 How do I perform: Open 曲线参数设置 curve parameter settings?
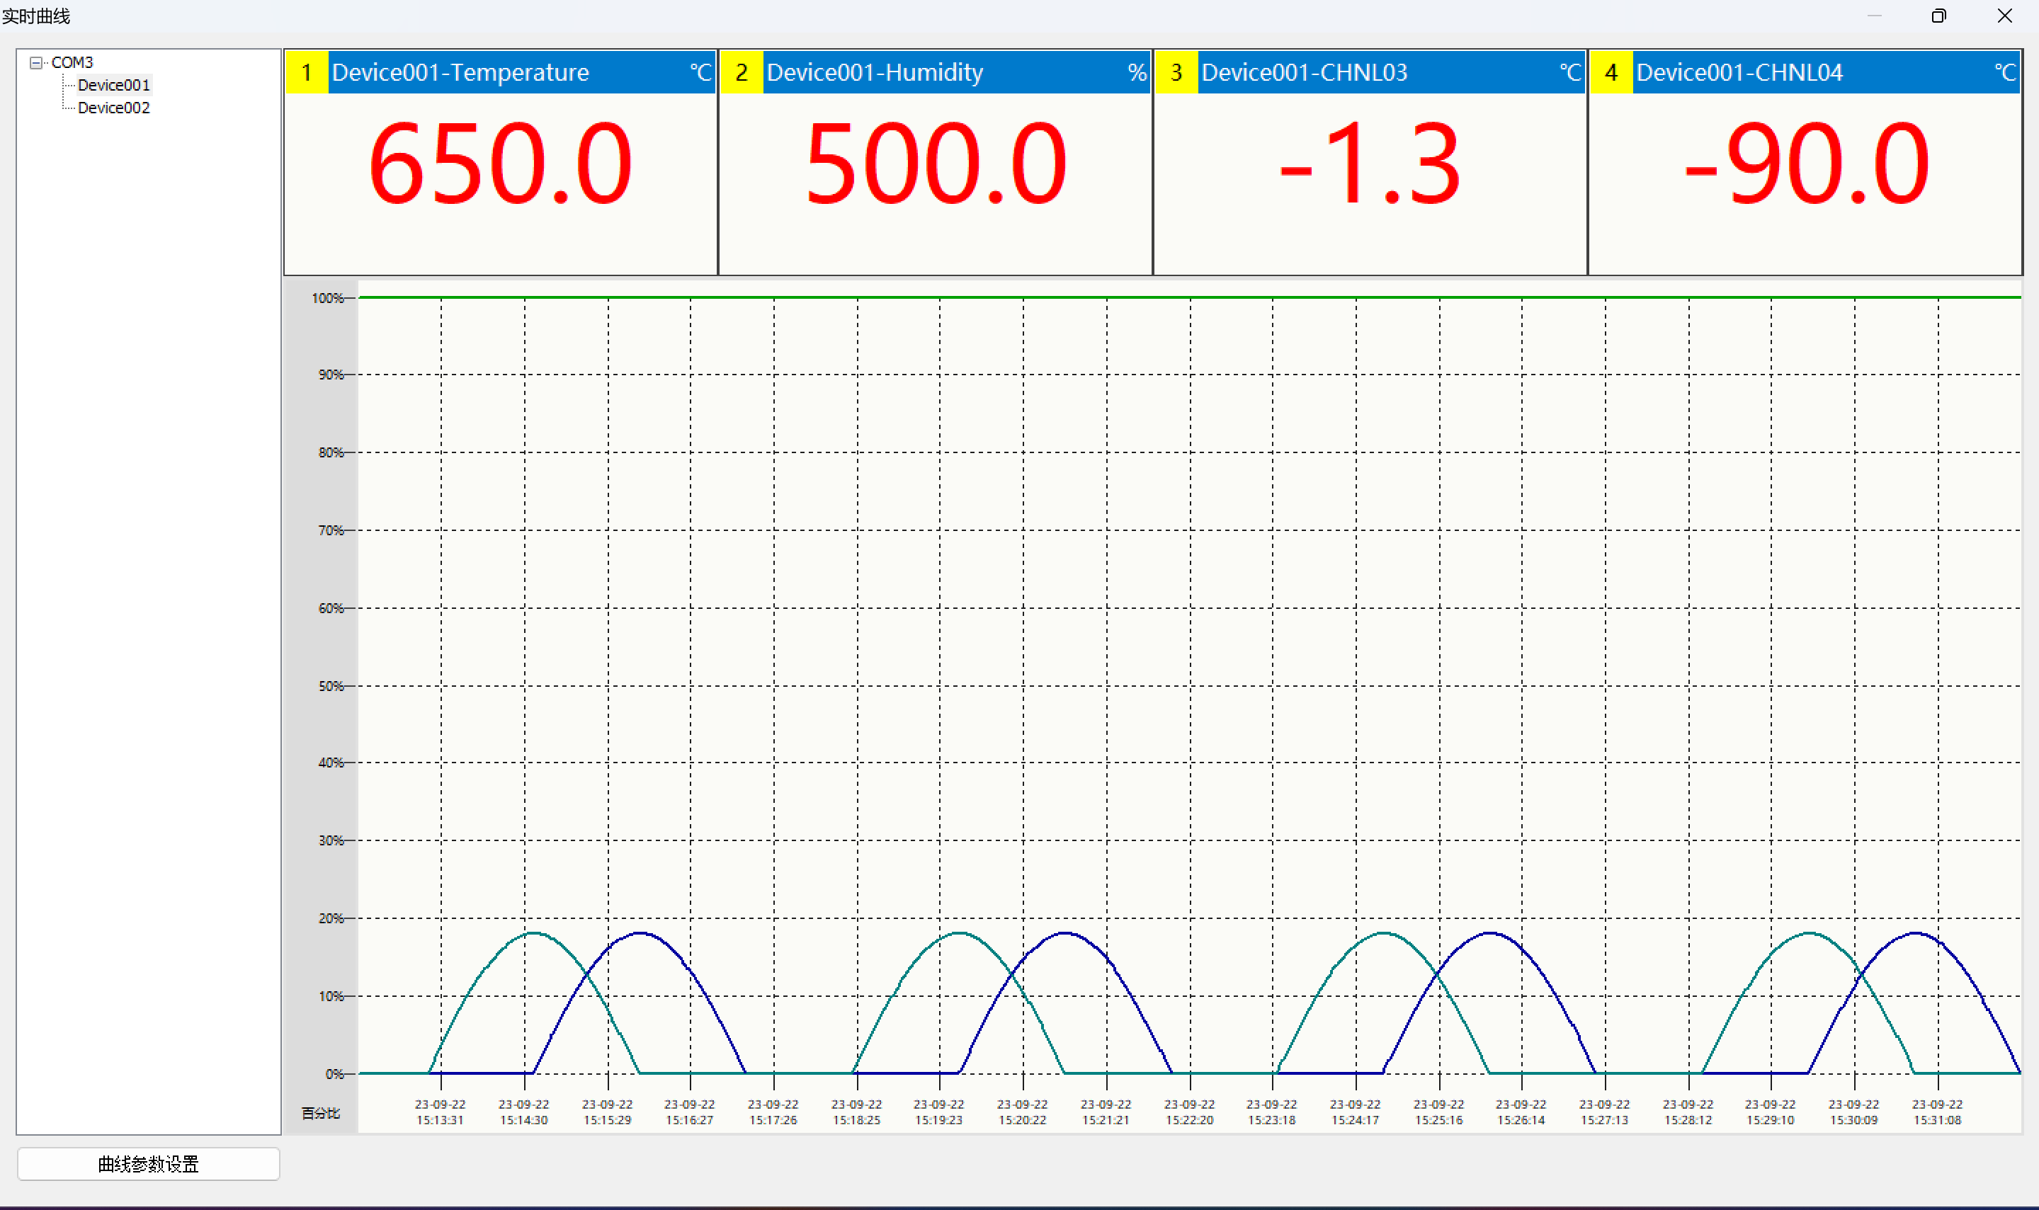(149, 1163)
